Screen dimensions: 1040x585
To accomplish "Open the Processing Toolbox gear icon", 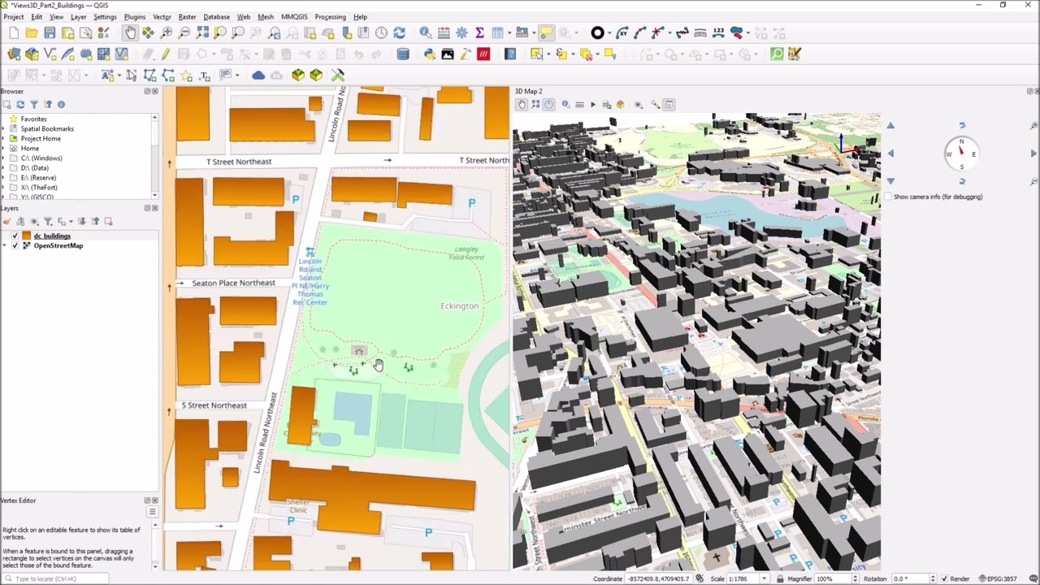I will point(461,32).
